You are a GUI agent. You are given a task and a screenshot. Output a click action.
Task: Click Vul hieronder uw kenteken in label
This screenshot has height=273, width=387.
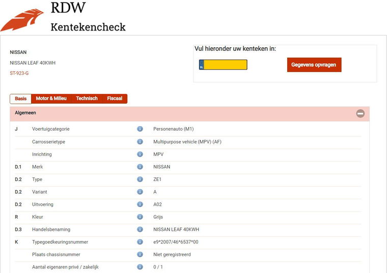[235, 49]
